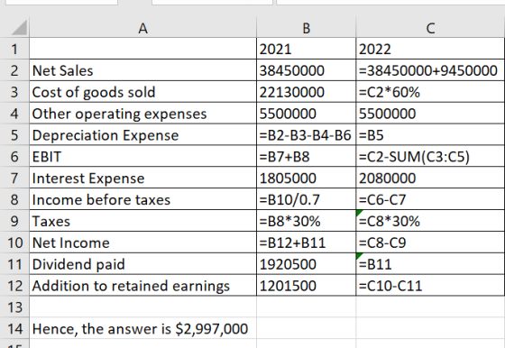Click cell with formula =B11
Screen dimensions: 505x348
(x=430, y=265)
